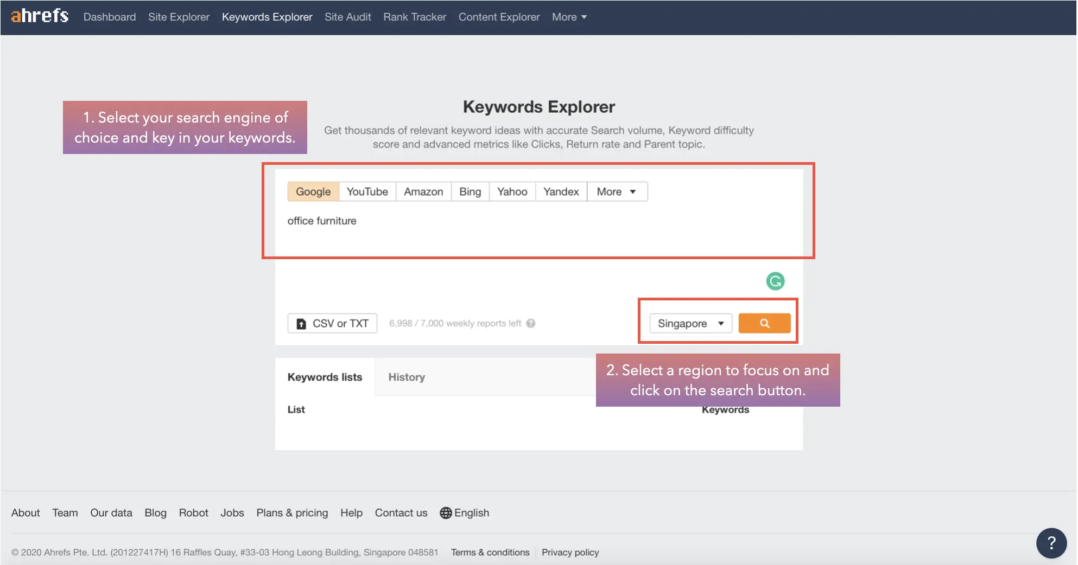Click the round help question mark widget
This screenshot has width=1078, height=565.
coord(1051,543)
